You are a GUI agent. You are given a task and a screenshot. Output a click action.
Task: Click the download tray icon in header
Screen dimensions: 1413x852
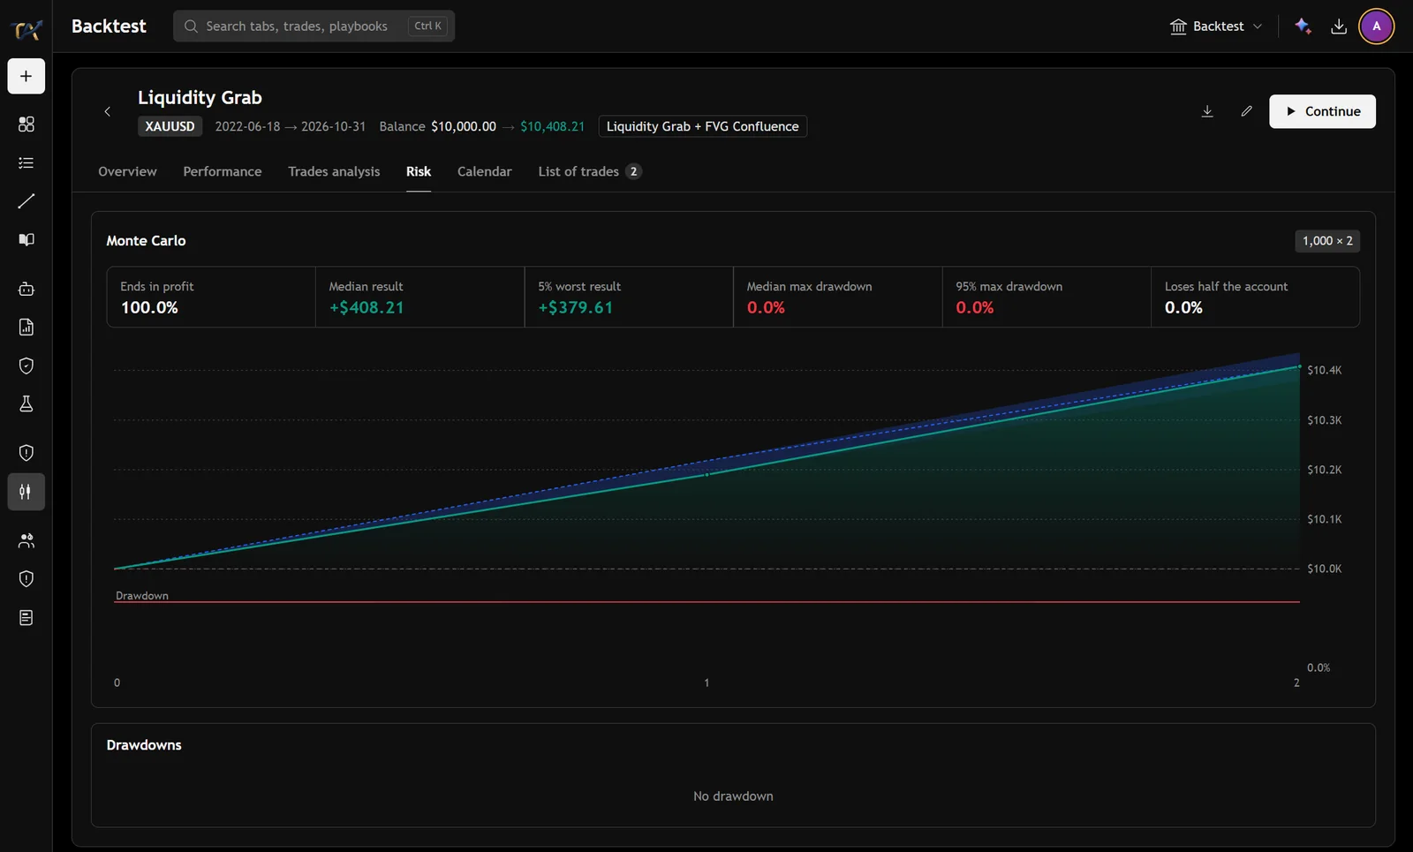click(1339, 26)
